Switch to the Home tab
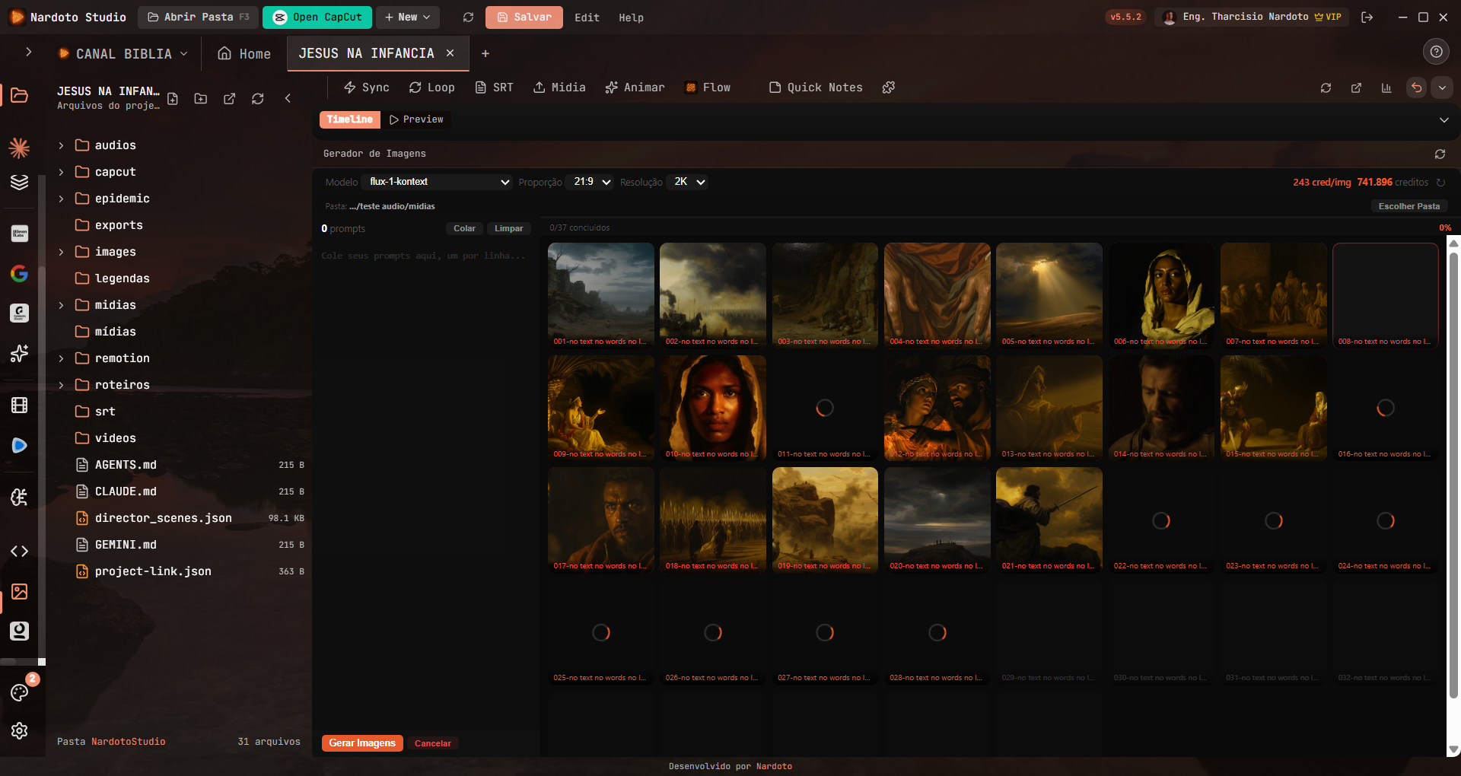The width and height of the screenshot is (1461, 776). pos(244,53)
